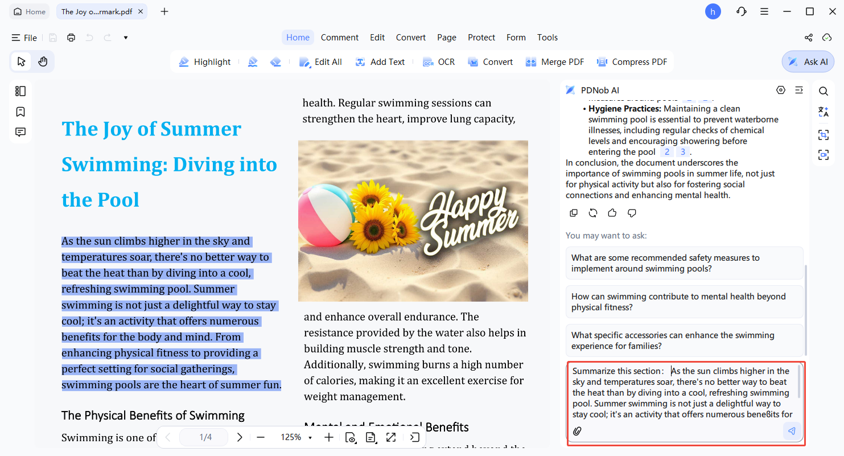The height and width of the screenshot is (456, 844).
Task: Regenerate the AI response
Action: tap(593, 213)
